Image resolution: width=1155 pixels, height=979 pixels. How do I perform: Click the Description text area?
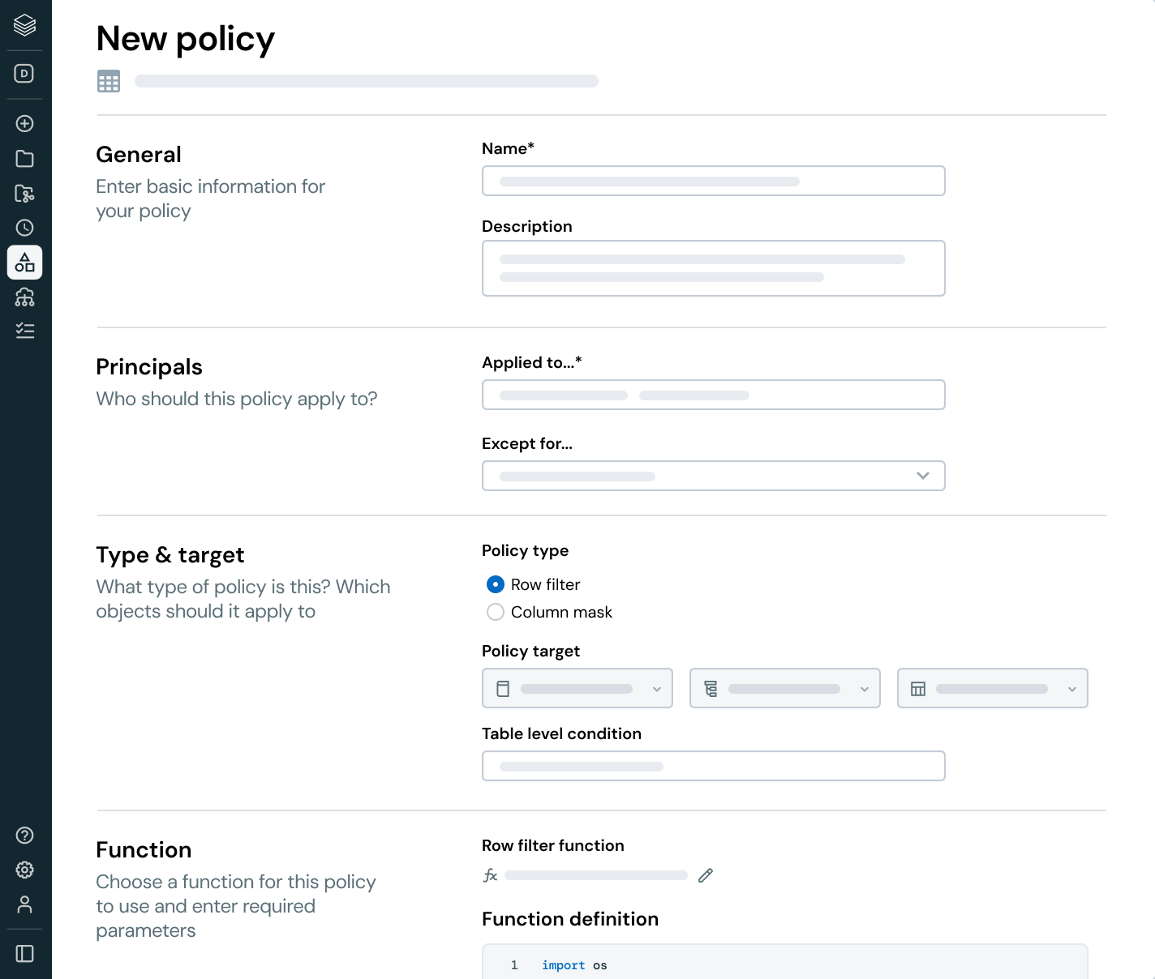click(714, 268)
